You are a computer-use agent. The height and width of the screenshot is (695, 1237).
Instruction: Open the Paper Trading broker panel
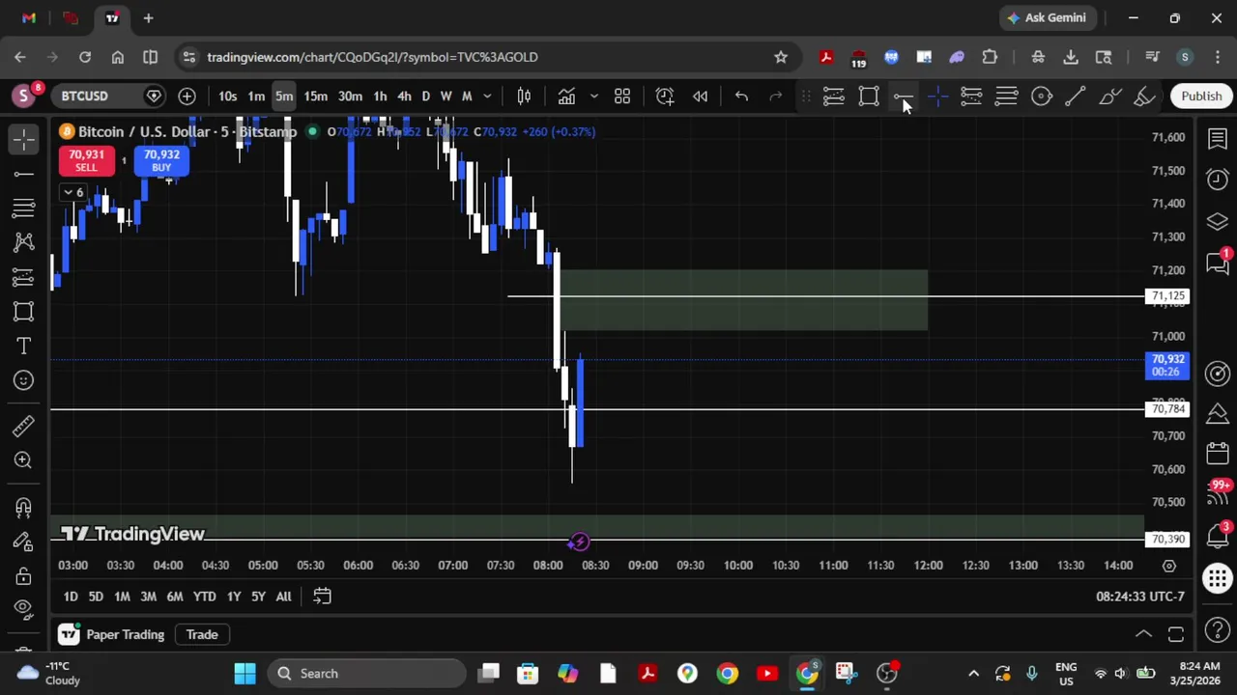point(110,634)
